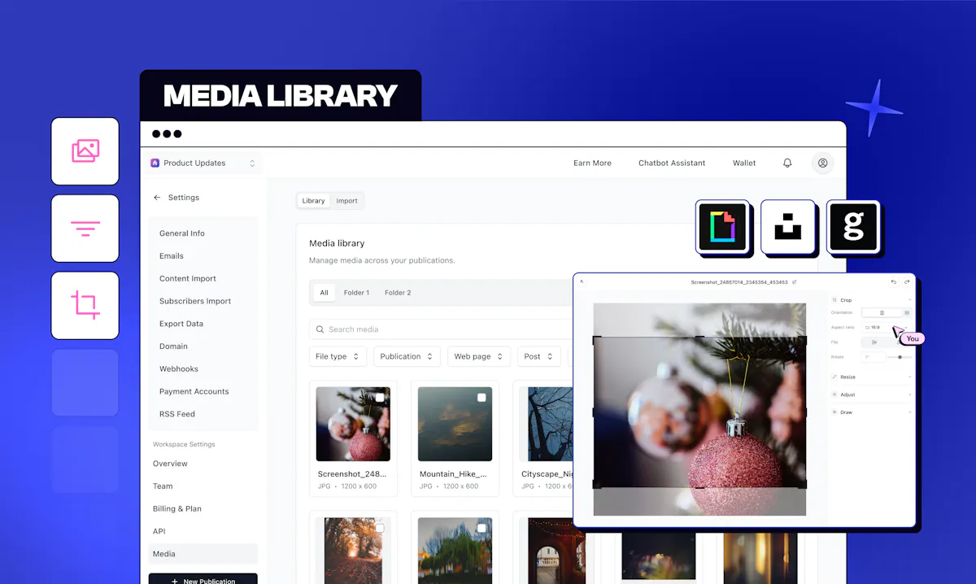Click the Crop section icon

(834, 300)
